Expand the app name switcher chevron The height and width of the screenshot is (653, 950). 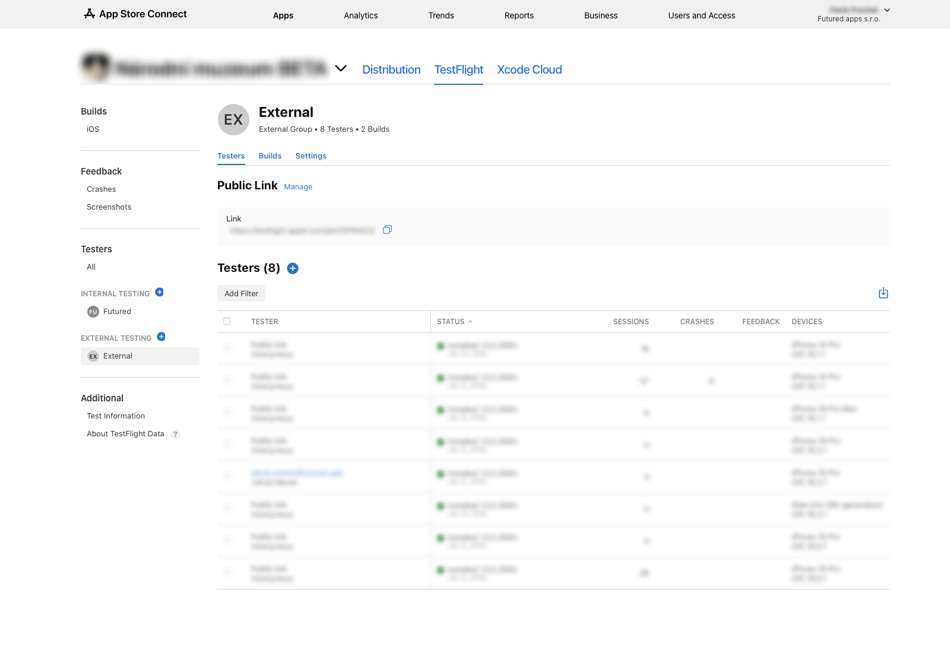341,68
